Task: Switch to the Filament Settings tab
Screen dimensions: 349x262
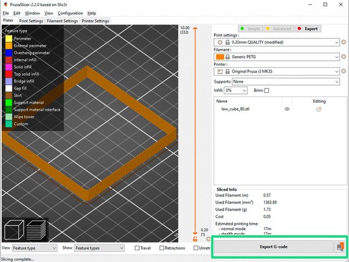Action: tap(62, 21)
